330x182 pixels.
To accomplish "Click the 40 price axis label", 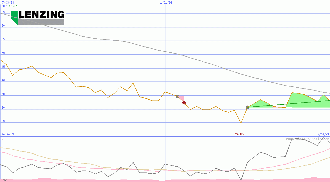I will click(x=3, y=80).
